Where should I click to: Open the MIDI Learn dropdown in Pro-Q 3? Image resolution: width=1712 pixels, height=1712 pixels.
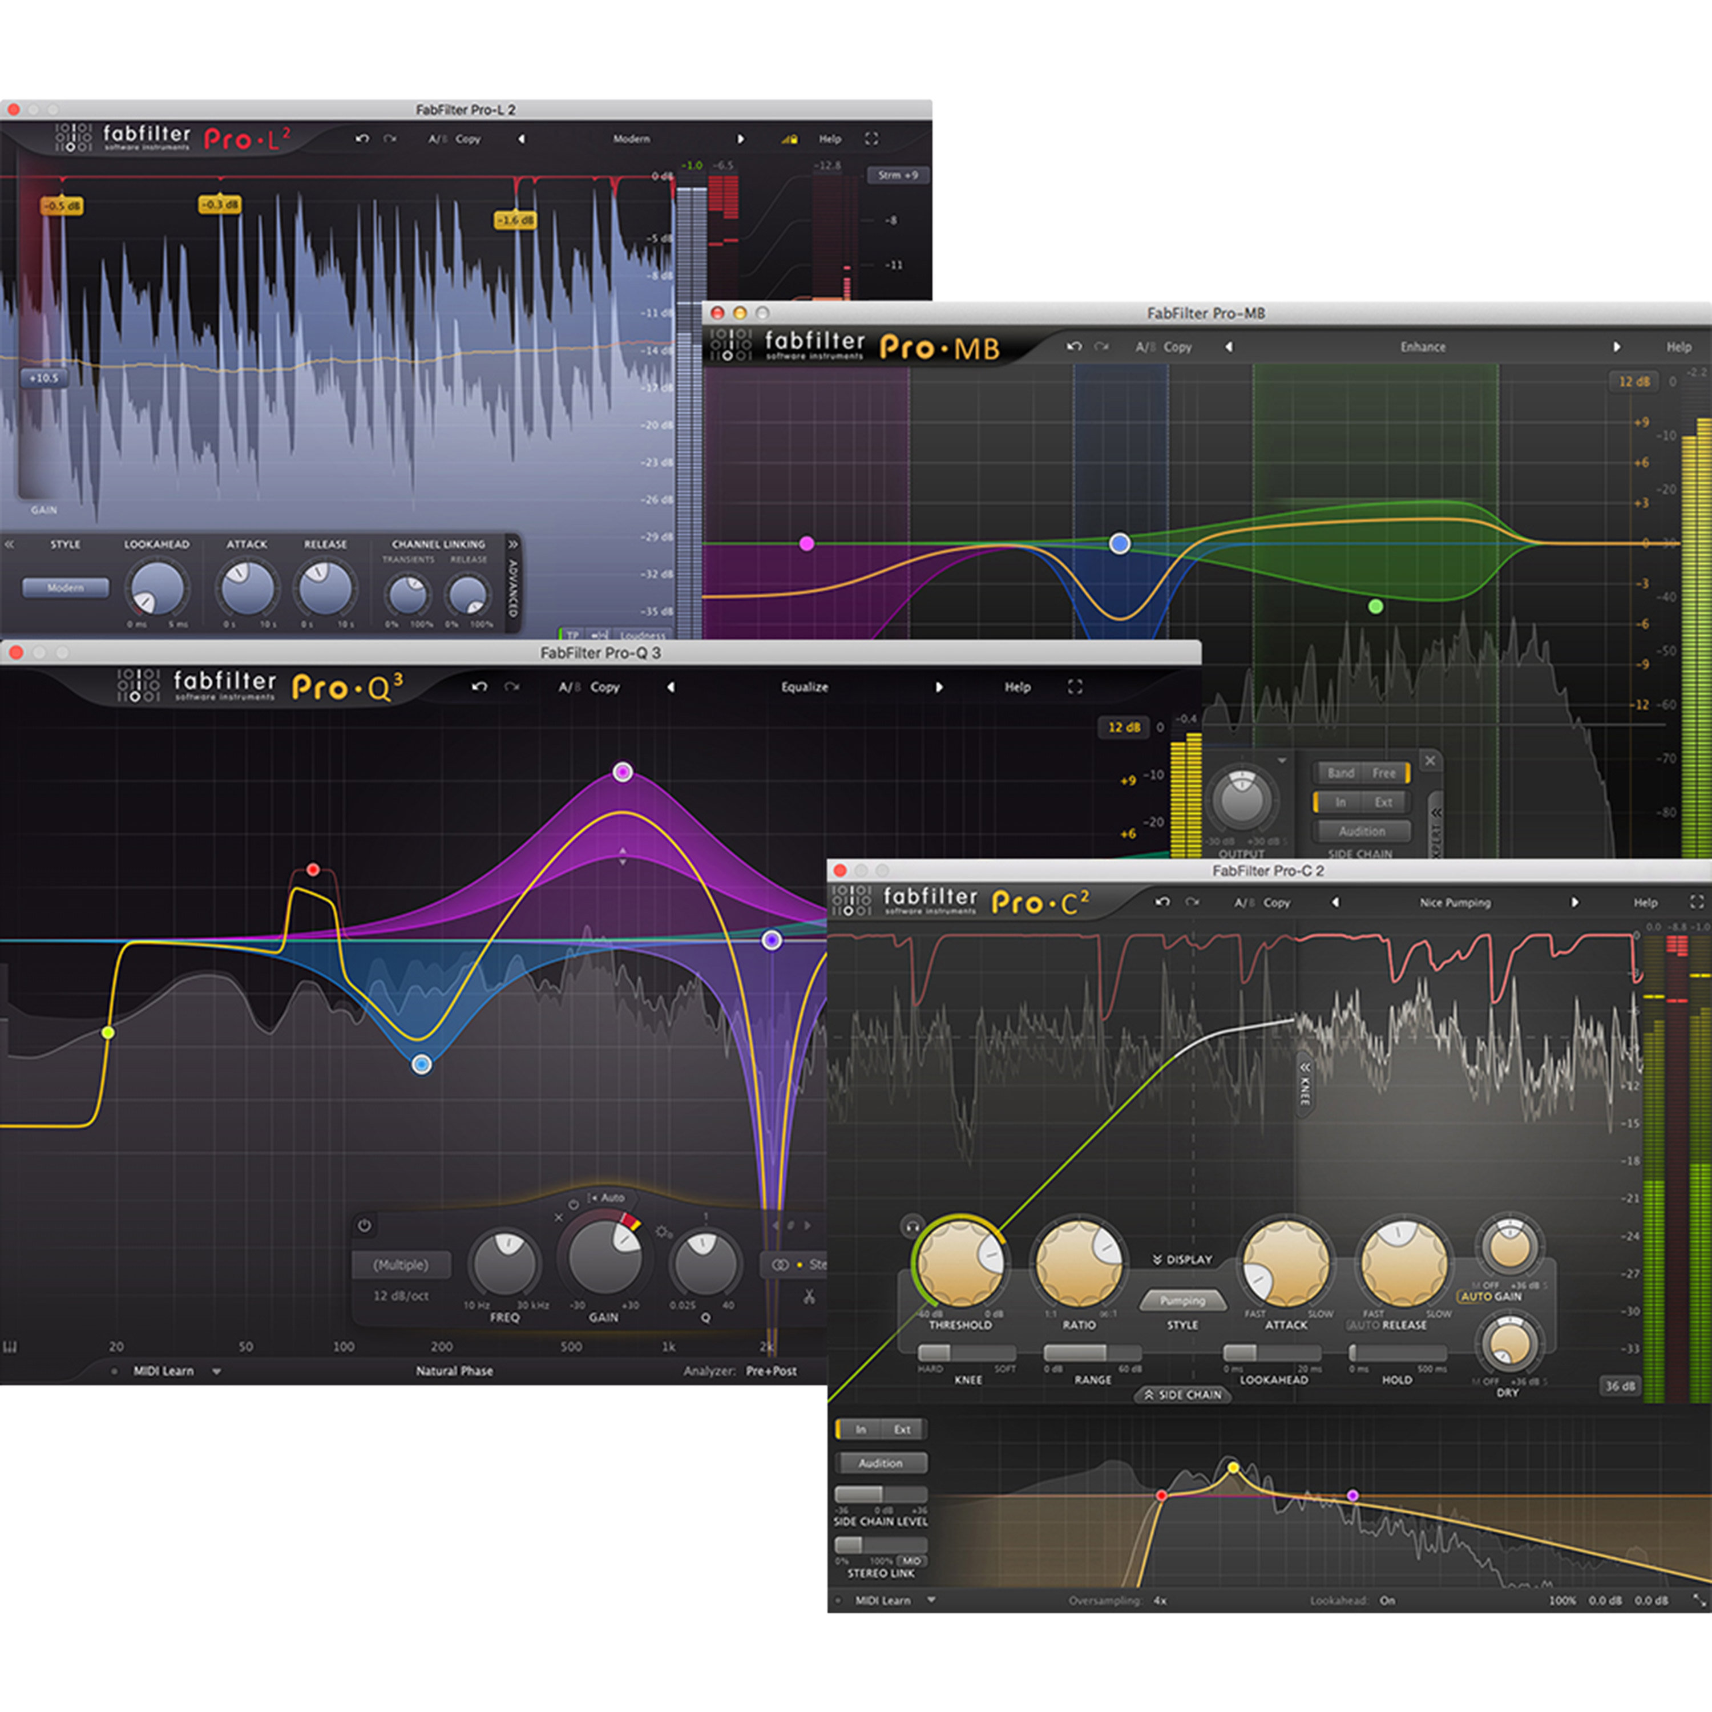(x=216, y=1371)
